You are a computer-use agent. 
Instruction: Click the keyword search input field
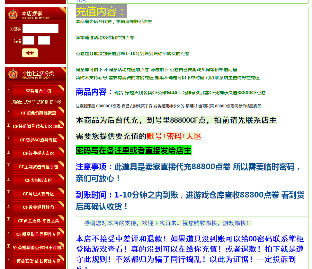click(x=40, y=29)
